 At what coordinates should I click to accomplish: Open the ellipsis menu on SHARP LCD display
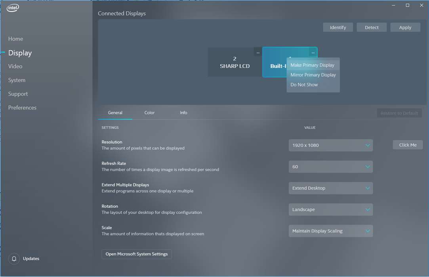click(x=258, y=52)
